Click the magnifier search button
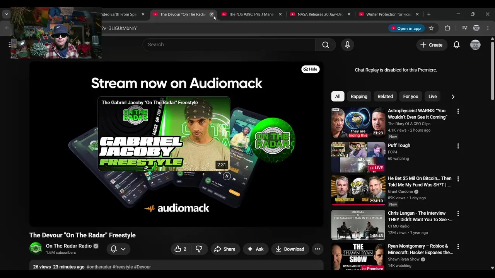This screenshot has height=278, width=495. (326, 45)
